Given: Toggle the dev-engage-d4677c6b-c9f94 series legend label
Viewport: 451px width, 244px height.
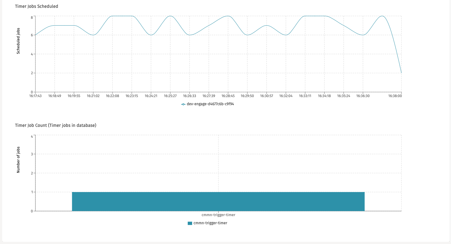Looking at the screenshot, I should 210,104.
